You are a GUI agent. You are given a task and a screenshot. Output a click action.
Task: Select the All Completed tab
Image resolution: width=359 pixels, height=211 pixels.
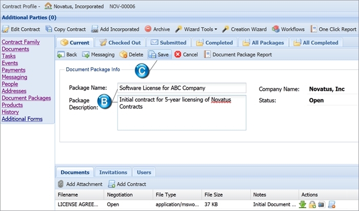(x=316, y=43)
